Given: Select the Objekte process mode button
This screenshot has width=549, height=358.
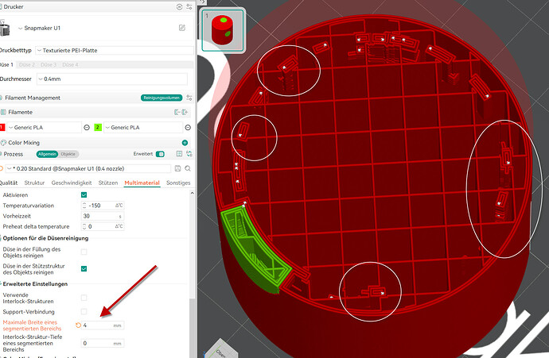Looking at the screenshot, I should coord(68,154).
